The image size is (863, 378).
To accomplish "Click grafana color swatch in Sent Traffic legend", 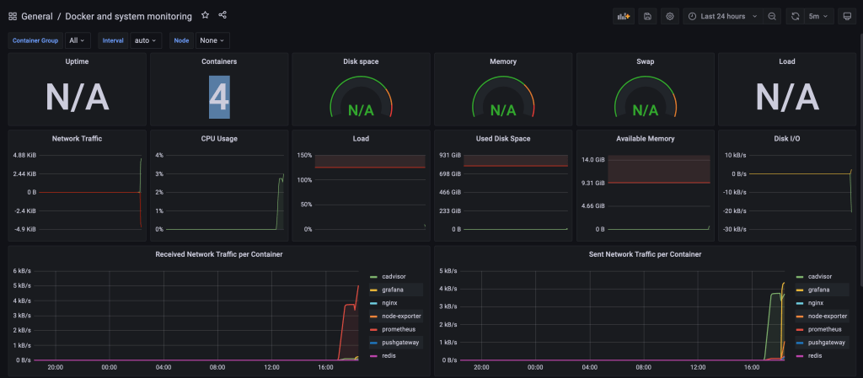I will (799, 290).
